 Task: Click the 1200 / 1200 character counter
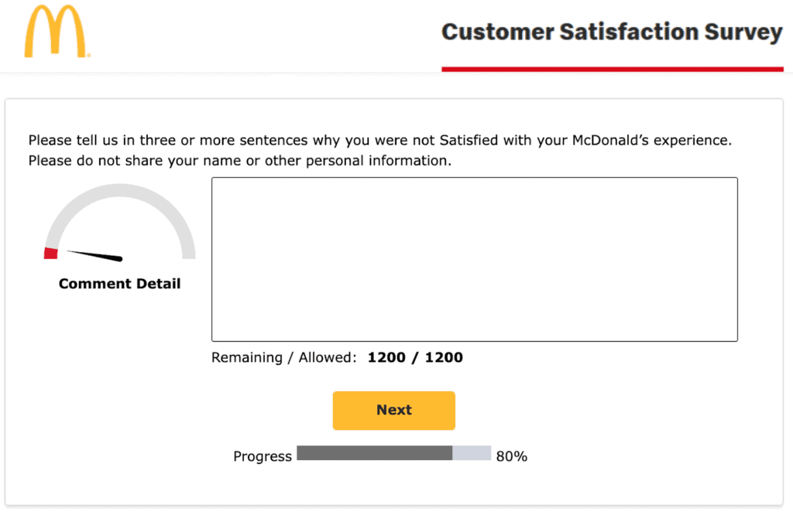point(415,358)
